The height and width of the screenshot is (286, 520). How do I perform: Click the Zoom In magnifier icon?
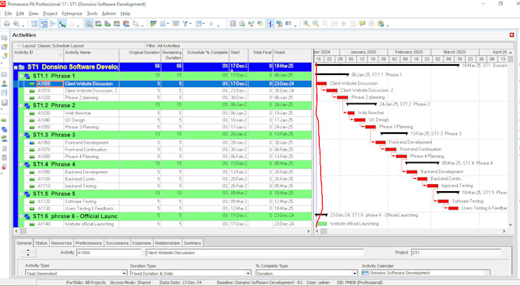[x=307, y=24]
